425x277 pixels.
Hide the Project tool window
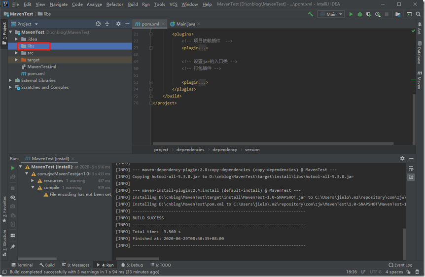pyautogui.click(x=127, y=24)
